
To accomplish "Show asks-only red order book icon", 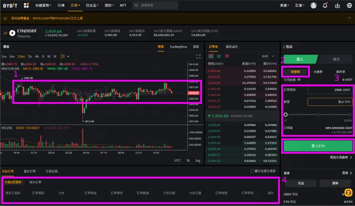I will pyautogui.click(x=226, y=56).
